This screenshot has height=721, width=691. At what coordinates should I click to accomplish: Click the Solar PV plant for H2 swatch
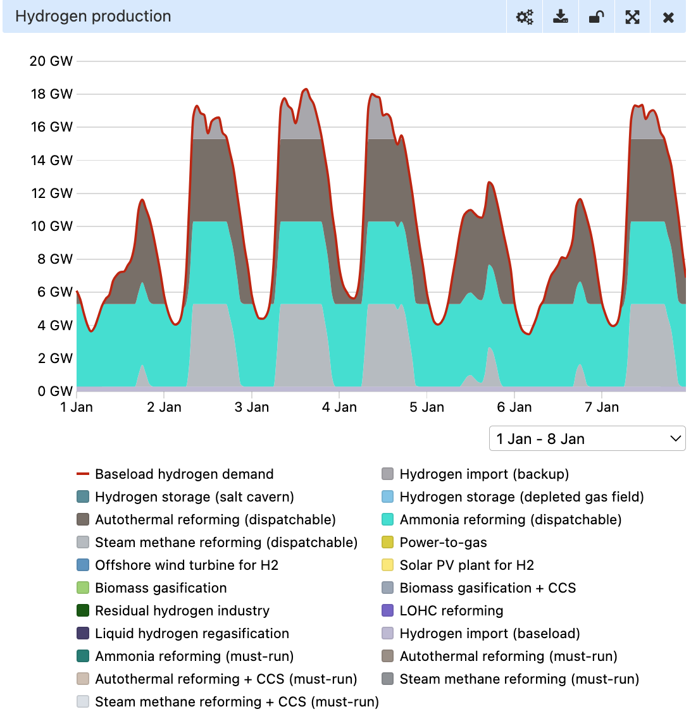pos(387,565)
